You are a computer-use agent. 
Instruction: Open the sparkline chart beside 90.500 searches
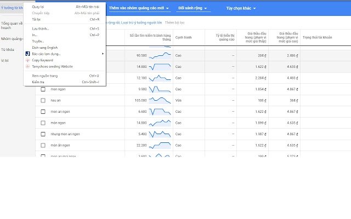[160, 55]
